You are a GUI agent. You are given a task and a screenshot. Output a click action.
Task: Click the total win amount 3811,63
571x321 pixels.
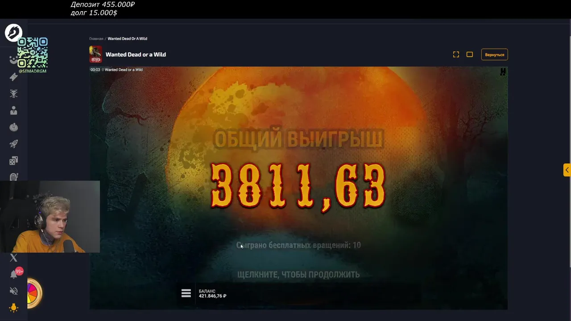tap(298, 186)
